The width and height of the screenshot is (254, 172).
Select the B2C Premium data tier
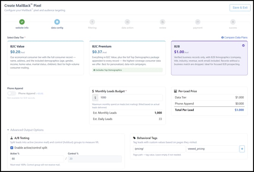(x=127, y=58)
